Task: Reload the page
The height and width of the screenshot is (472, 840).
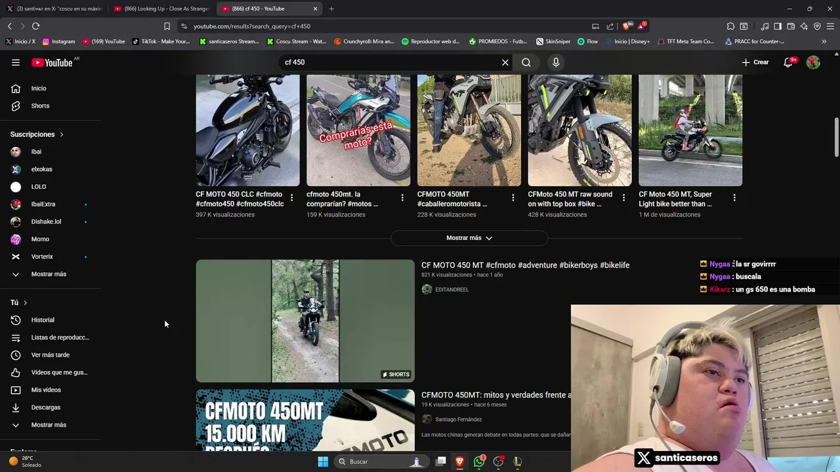Action: [35, 26]
